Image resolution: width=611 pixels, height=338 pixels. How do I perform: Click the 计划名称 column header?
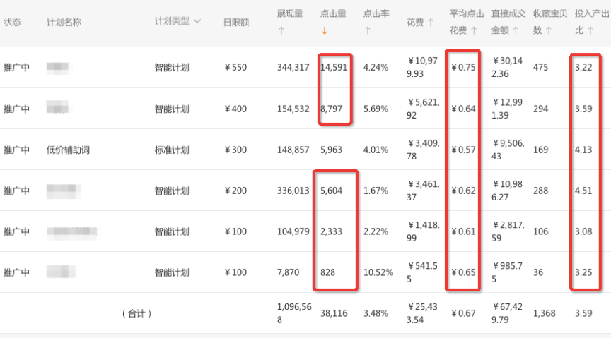pyautogui.click(x=64, y=22)
